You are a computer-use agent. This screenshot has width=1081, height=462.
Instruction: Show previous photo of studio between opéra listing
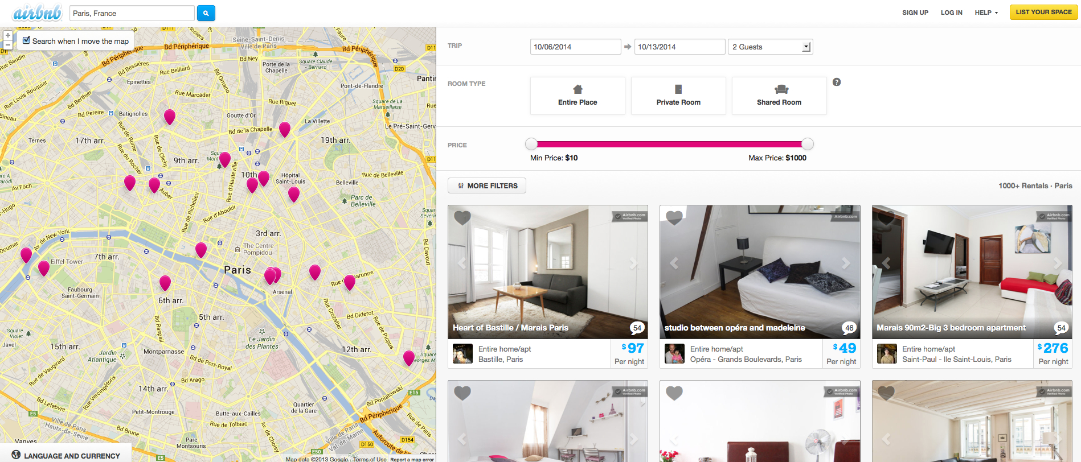(674, 263)
